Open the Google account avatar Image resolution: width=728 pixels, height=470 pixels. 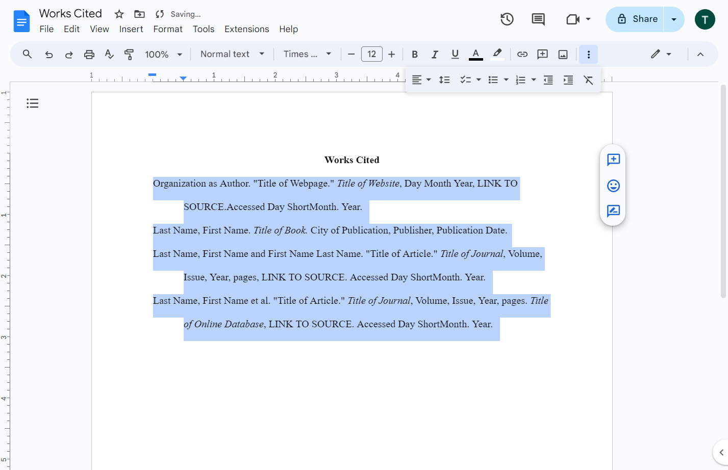pyautogui.click(x=705, y=19)
